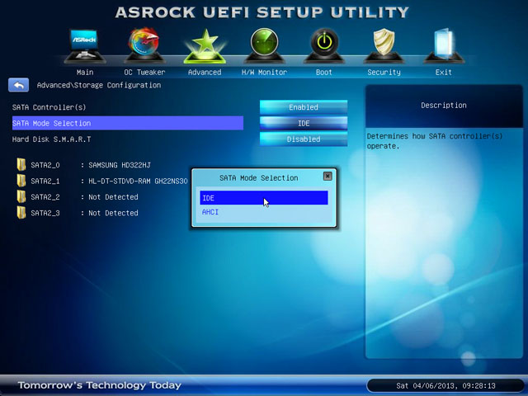Switch to the H/W Monitor tab label

[264, 72]
